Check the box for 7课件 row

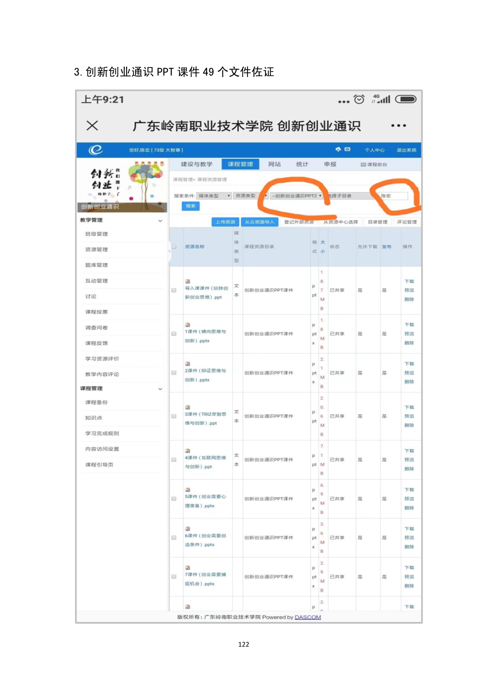tap(174, 577)
